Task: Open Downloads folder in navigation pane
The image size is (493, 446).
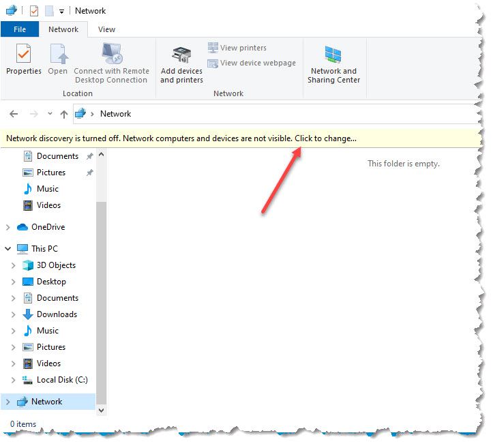Action: (x=57, y=314)
